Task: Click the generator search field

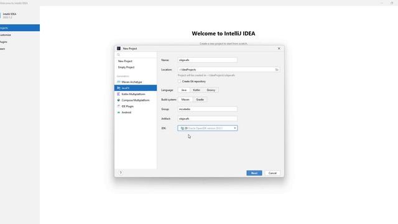Action: tap(136, 55)
